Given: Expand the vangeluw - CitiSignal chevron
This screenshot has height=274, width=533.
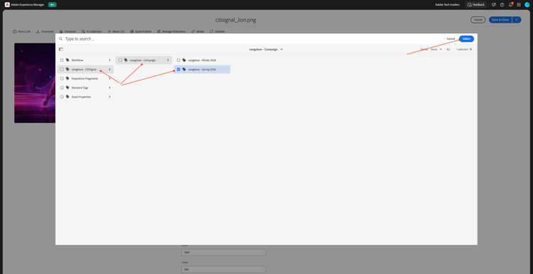Looking at the screenshot, I should tap(109, 70).
